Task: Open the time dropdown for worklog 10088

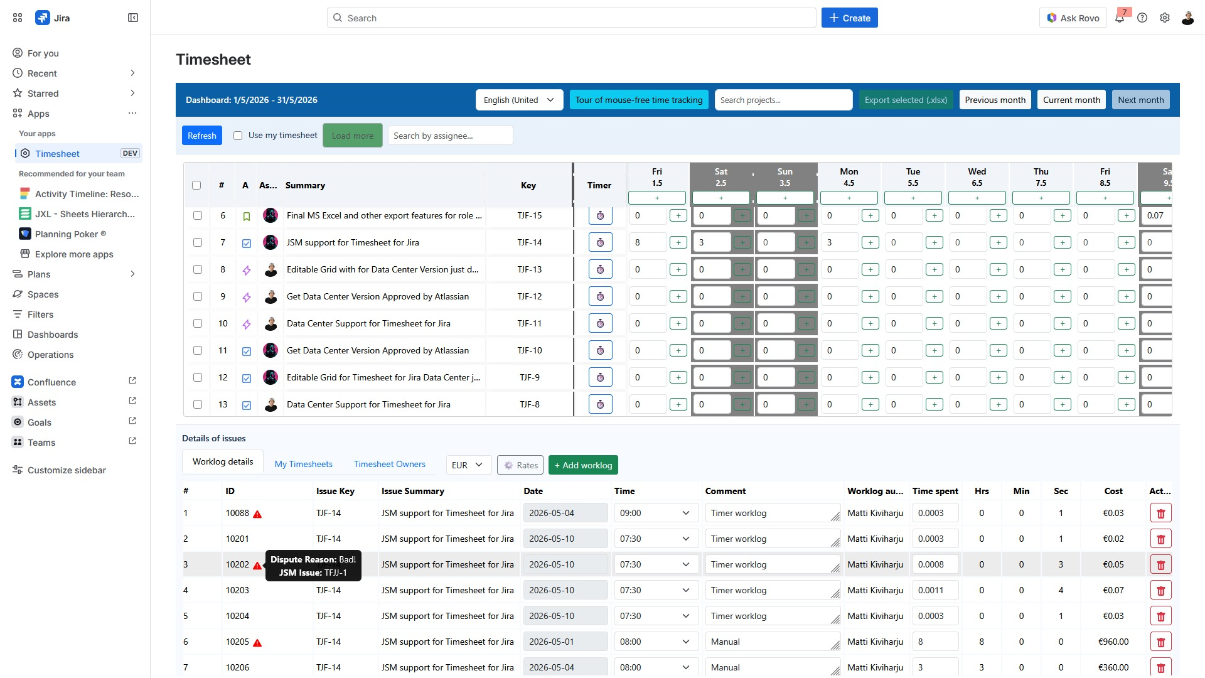Action: coord(656,513)
